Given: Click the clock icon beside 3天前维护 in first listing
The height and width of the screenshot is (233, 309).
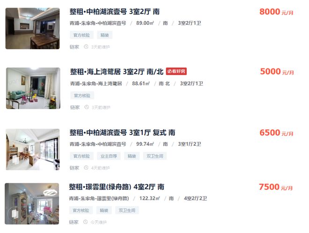Looking at the screenshot, I should pyautogui.click(x=86, y=47).
